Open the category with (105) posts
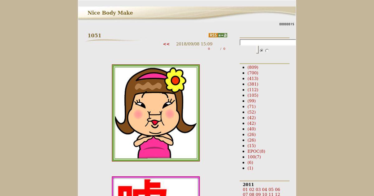374x196 pixels. (x=253, y=95)
